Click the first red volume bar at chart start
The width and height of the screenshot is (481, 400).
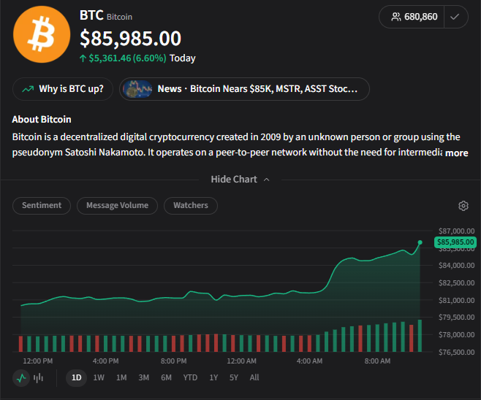pyautogui.click(x=21, y=344)
